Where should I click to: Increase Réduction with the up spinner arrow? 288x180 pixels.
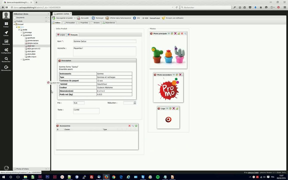[135, 102]
